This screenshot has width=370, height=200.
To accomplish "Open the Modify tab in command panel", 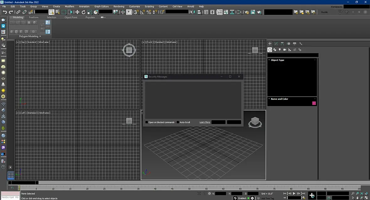I will tap(276, 44).
